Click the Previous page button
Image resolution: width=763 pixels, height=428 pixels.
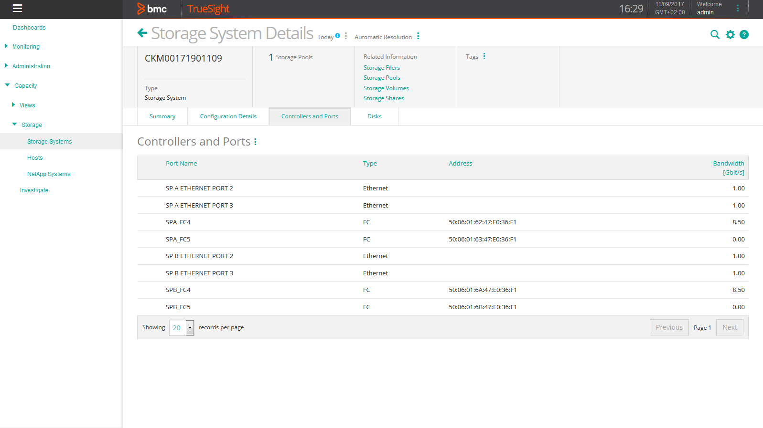click(669, 327)
